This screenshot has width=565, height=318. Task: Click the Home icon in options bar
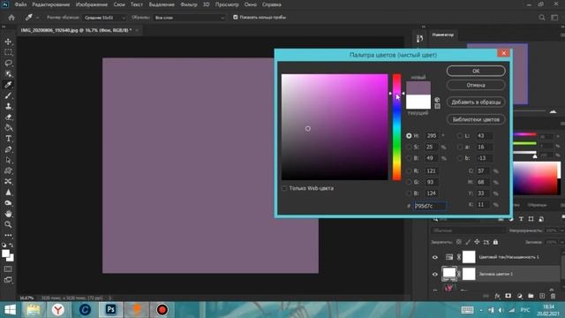click(x=11, y=18)
